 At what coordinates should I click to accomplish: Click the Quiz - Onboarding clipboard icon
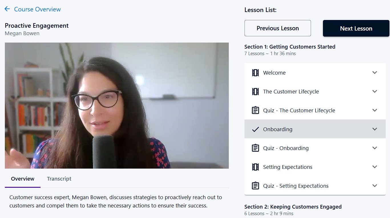point(255,148)
